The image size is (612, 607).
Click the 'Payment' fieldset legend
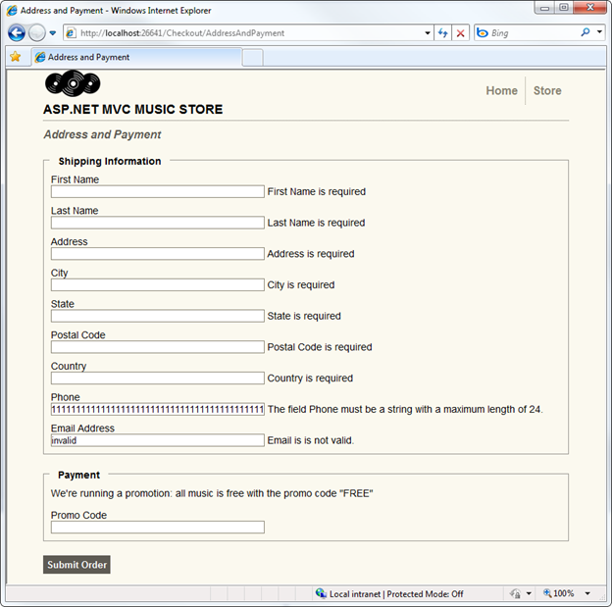coord(78,475)
